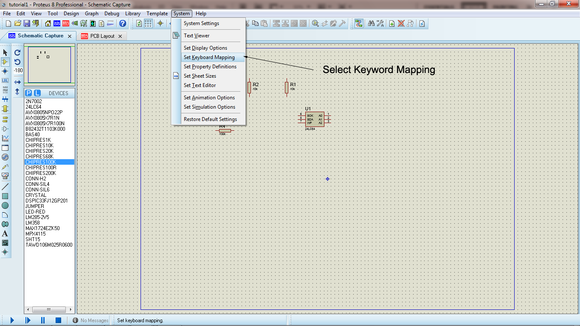Select the Wire Label mode tool
The width and height of the screenshot is (580, 326).
5,80
